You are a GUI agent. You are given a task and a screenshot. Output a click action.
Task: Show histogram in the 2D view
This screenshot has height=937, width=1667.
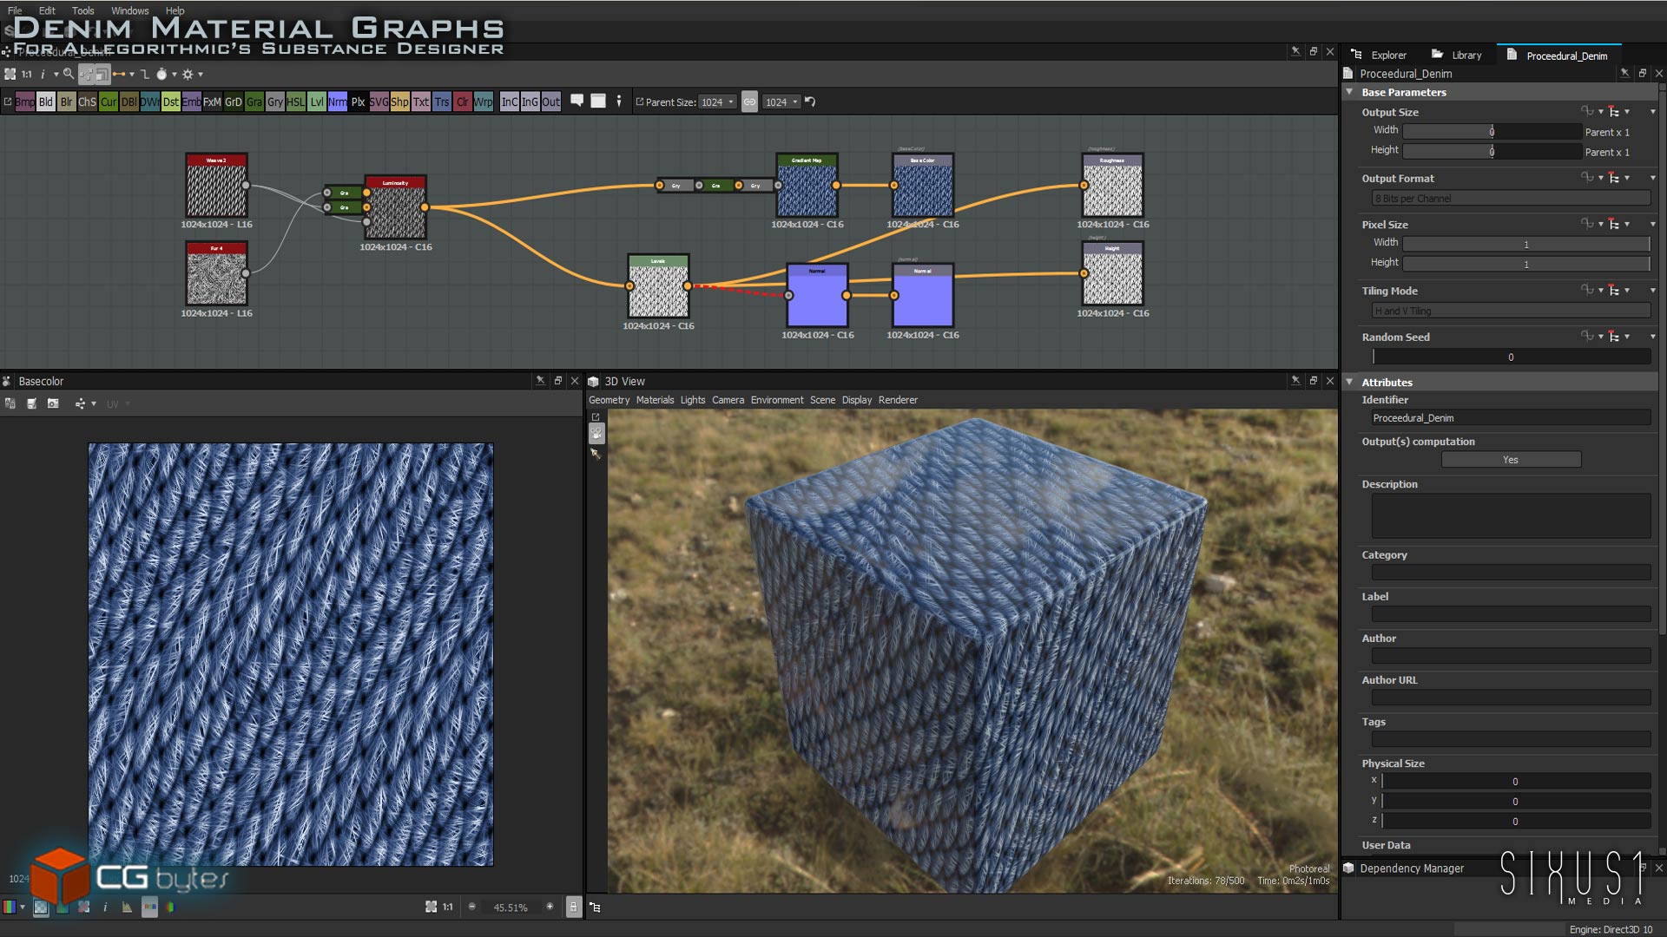tap(127, 908)
